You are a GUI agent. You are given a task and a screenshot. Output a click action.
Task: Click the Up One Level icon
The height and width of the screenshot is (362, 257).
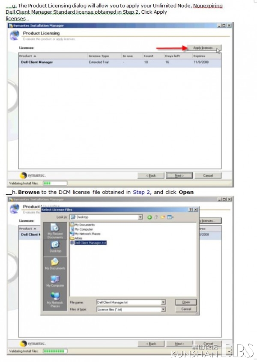156,217
